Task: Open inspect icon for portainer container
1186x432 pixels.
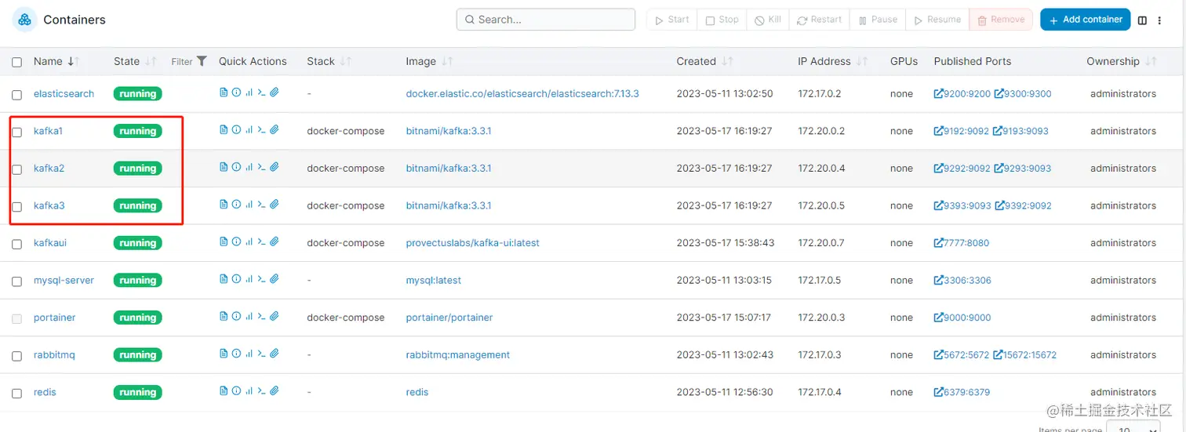Action: pyautogui.click(x=236, y=317)
